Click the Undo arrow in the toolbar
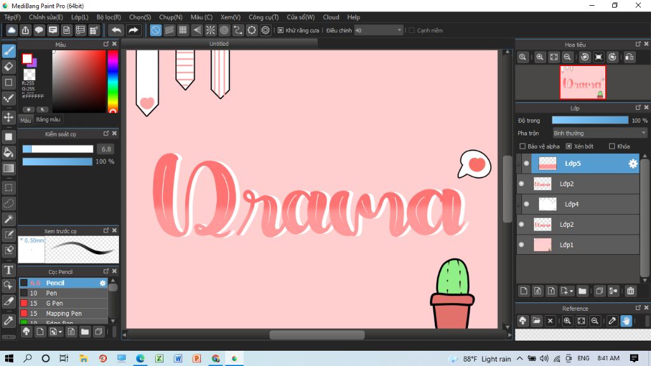This screenshot has width=651, height=366. click(x=117, y=30)
